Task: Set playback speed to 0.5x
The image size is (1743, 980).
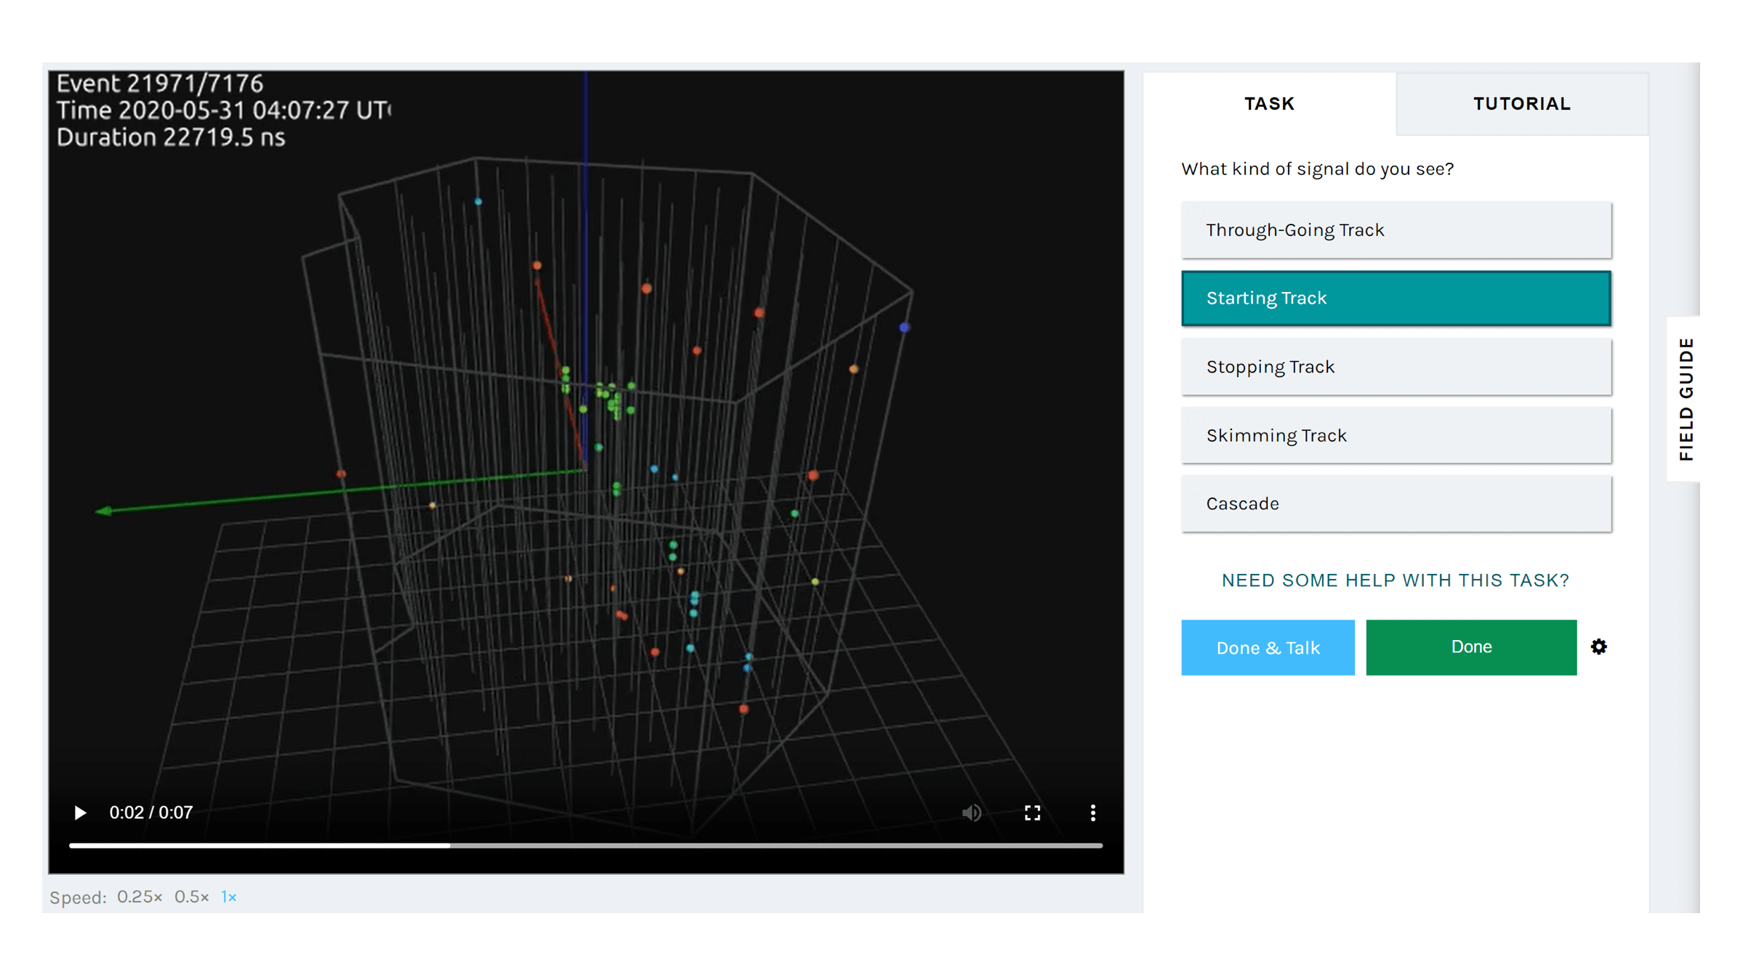Action: click(191, 896)
